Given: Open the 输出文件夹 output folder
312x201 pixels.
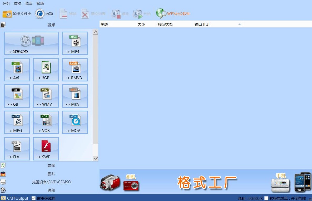Looking at the screenshot, I should pyautogui.click(x=17, y=14).
